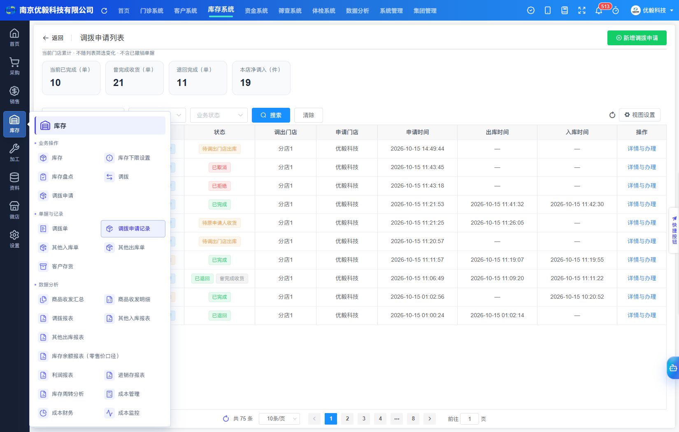The width and height of the screenshot is (679, 432).
Task: Open 库存下限设置 in flyout menu
Action: (133, 158)
